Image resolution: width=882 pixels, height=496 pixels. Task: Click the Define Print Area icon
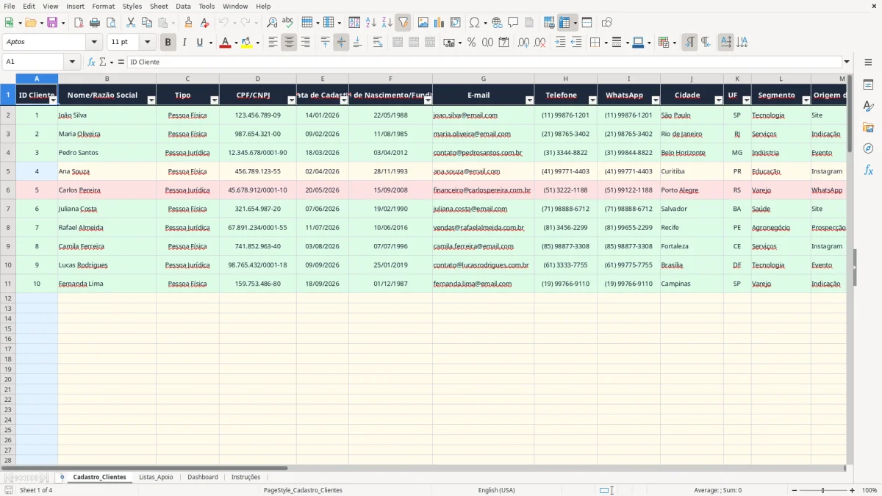549,23
